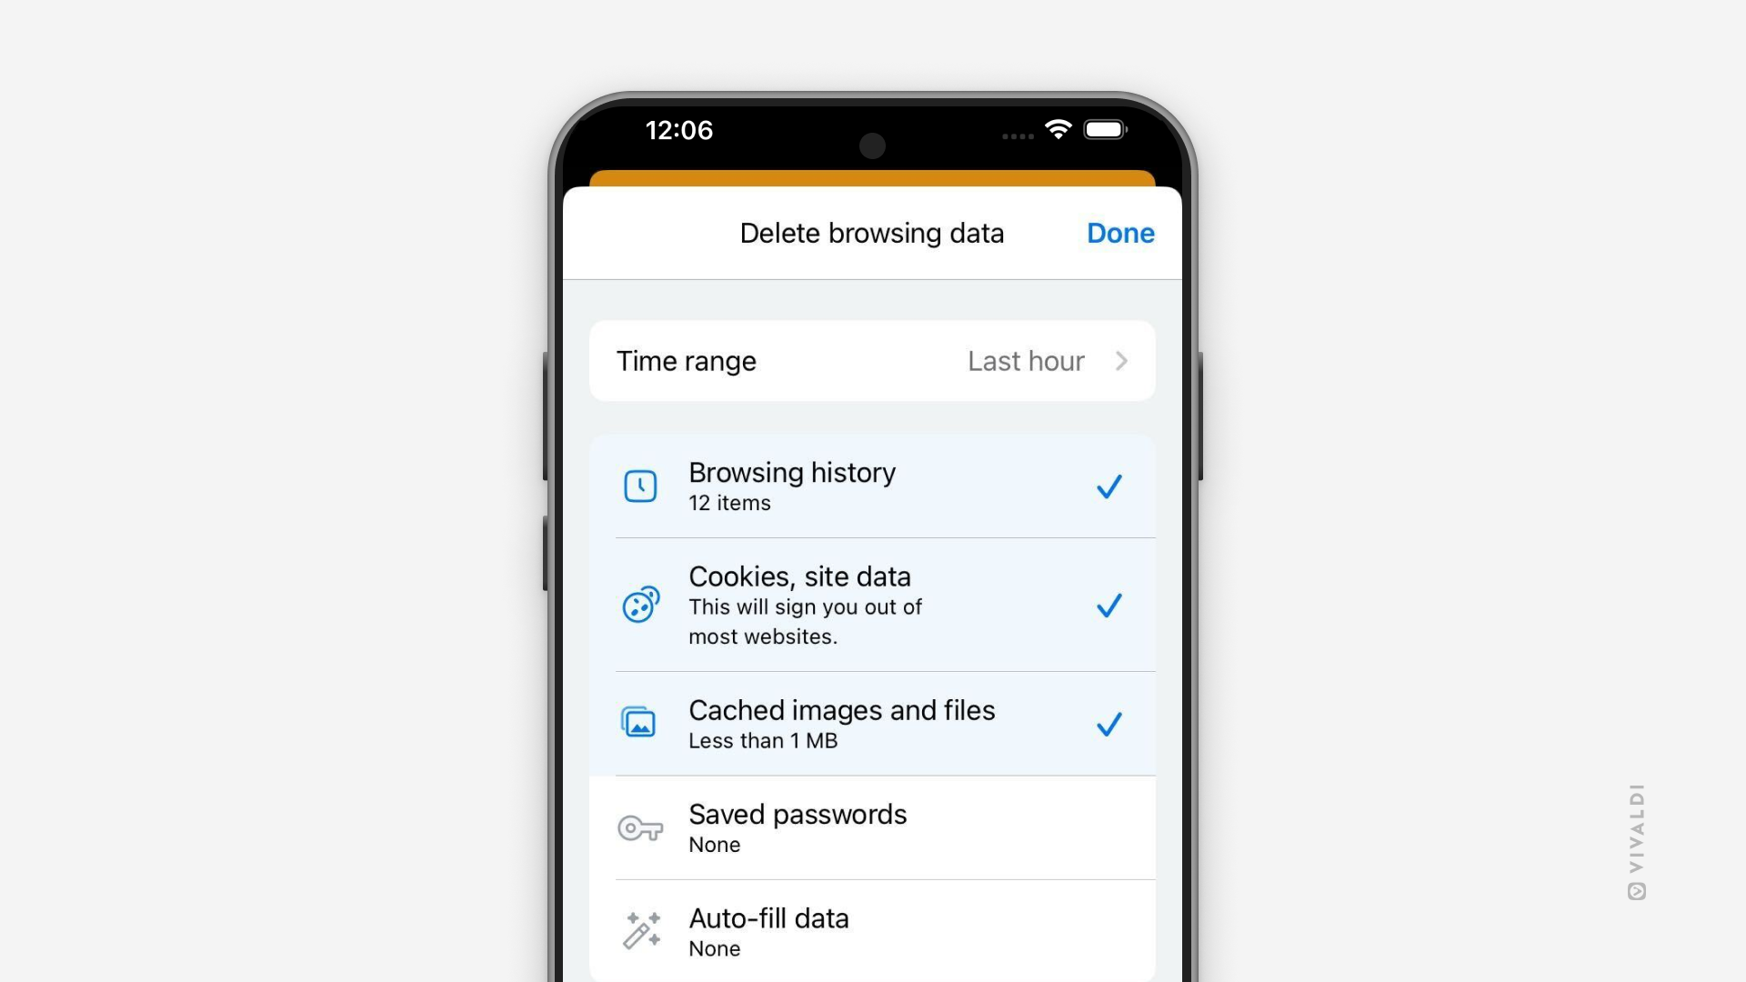Viewport: 1746px width, 982px height.
Task: Tap the Time range label
Action: pos(685,360)
